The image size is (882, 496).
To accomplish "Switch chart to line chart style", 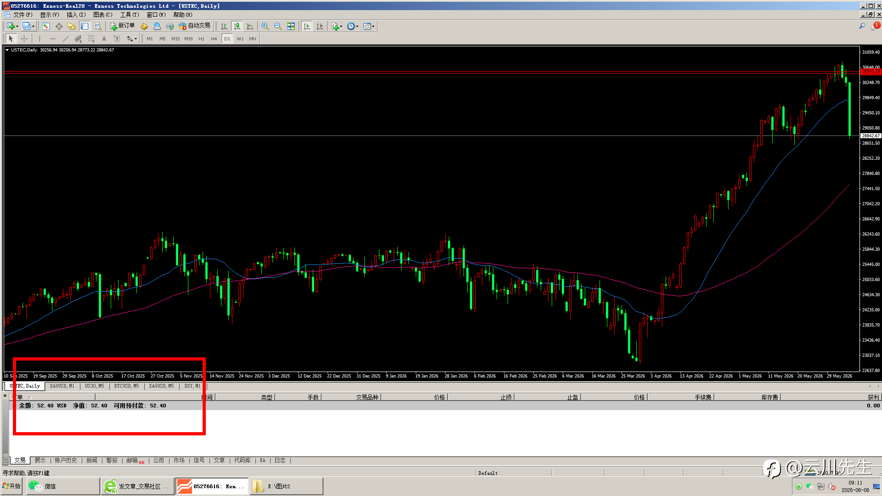I will click(250, 26).
